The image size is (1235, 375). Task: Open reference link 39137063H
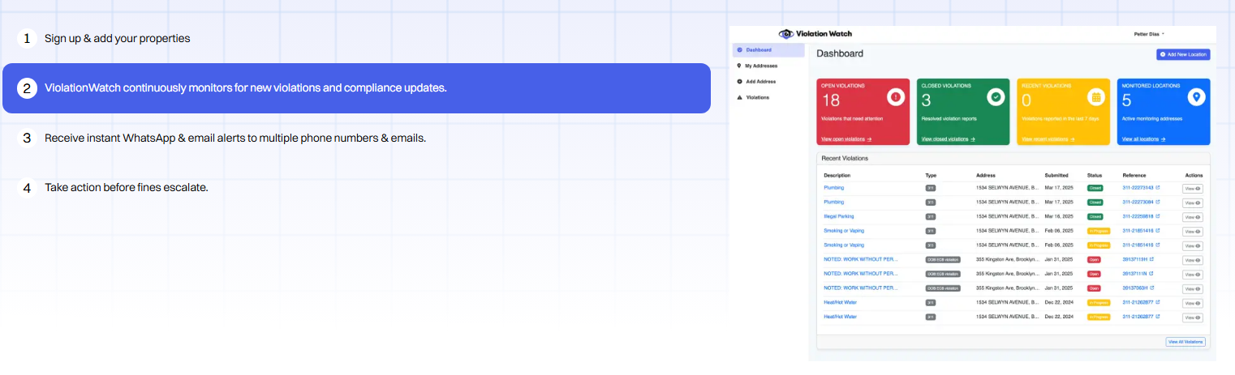[x=1134, y=288]
